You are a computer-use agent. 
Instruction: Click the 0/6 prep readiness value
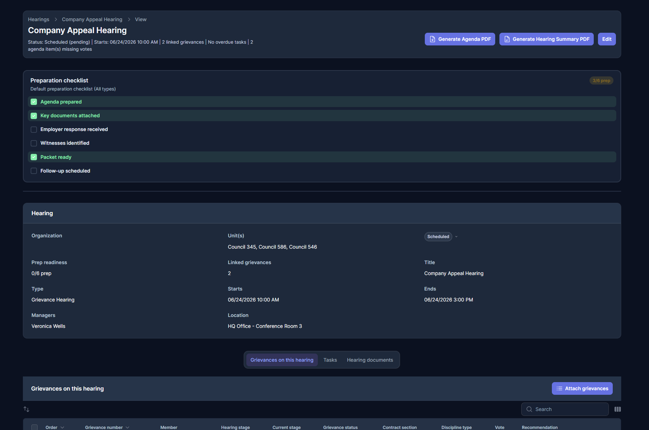[x=42, y=273]
